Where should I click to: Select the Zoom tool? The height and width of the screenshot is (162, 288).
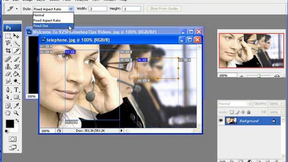pos(16,113)
